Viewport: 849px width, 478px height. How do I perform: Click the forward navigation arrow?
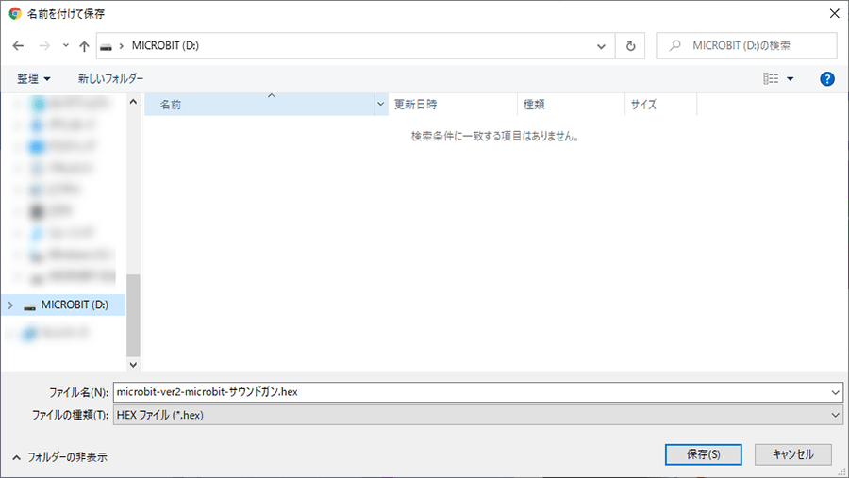point(44,46)
